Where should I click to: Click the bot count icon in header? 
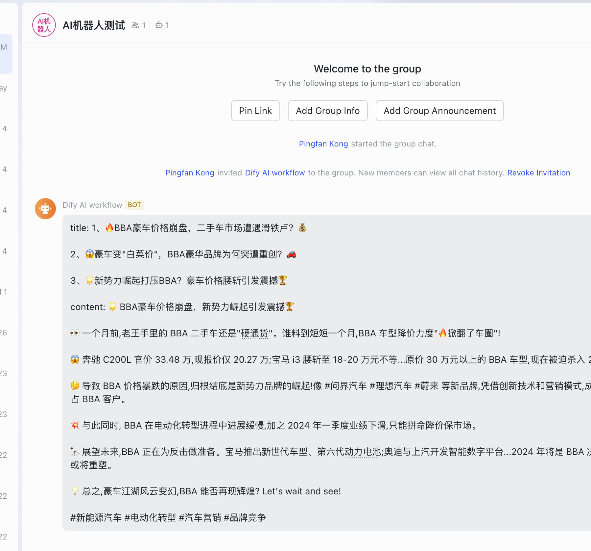159,25
